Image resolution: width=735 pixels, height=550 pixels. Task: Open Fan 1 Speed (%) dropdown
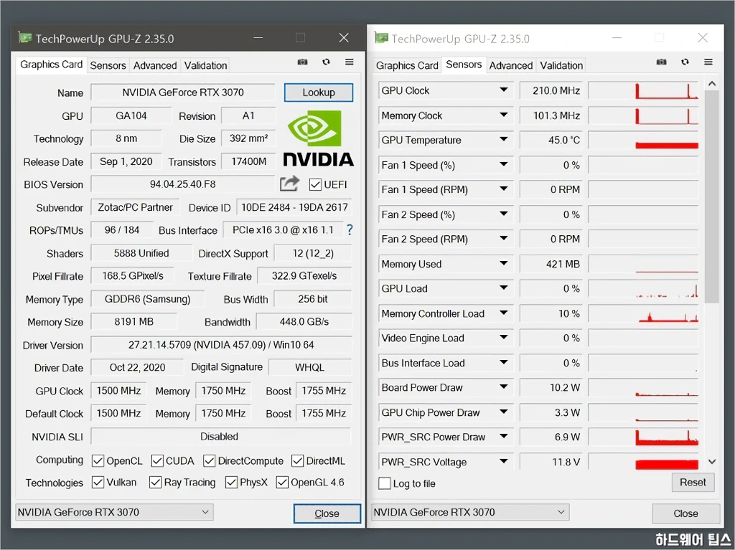503,164
